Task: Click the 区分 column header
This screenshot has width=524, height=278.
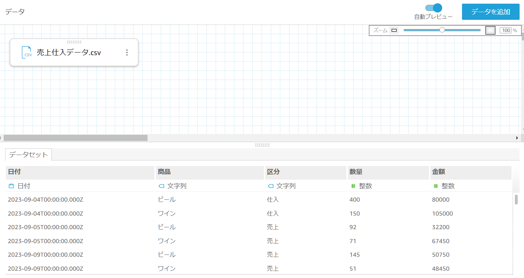Action: pyautogui.click(x=306, y=172)
